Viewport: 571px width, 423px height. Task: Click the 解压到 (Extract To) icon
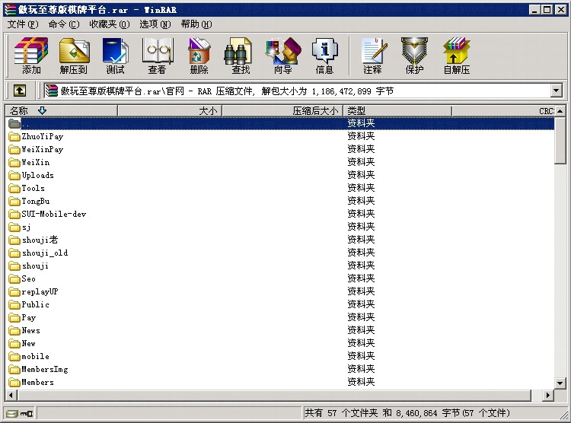coord(73,56)
